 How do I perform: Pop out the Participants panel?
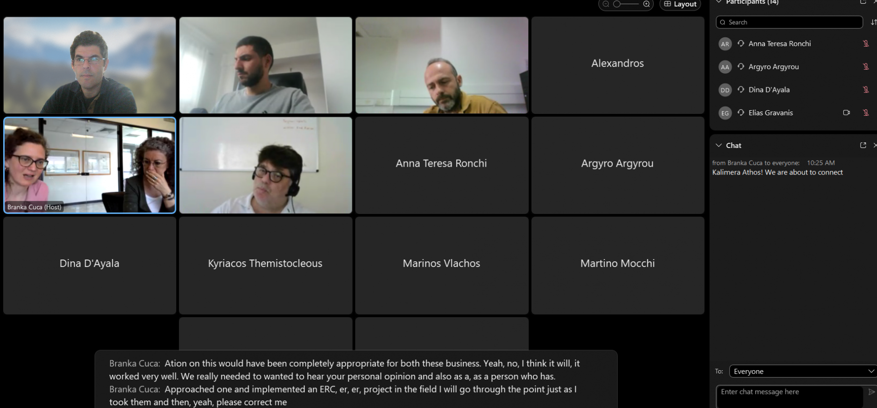[x=863, y=2]
